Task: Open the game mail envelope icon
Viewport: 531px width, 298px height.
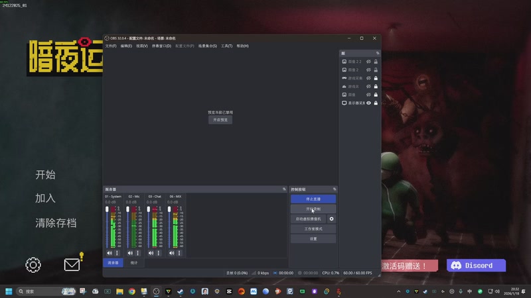Action: click(72, 264)
